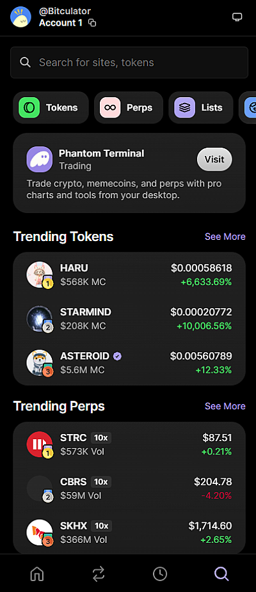Select the Tokens category chip
The width and height of the screenshot is (256, 592).
(51, 107)
